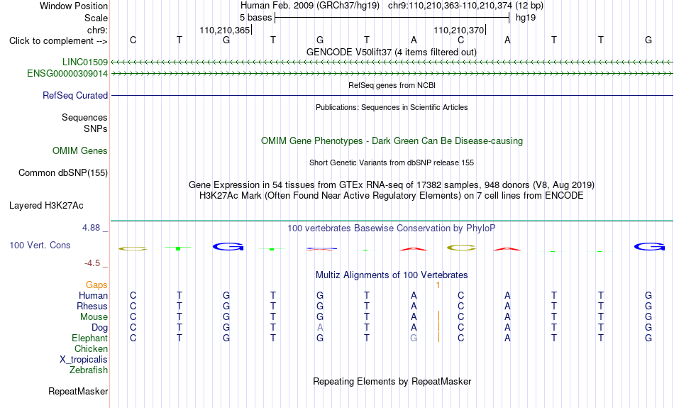The width and height of the screenshot is (674, 408).
Task: Click the Dog species label
Action: click(x=100, y=328)
